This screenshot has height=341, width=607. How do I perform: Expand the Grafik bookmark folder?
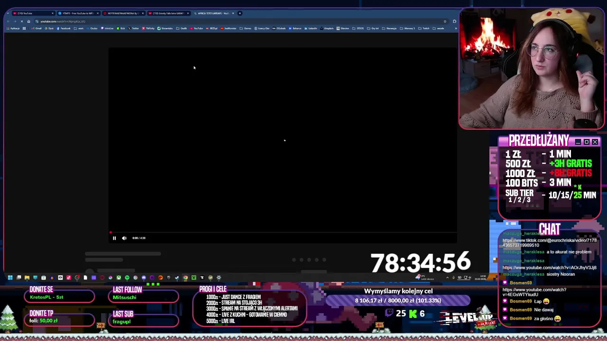click(x=181, y=28)
